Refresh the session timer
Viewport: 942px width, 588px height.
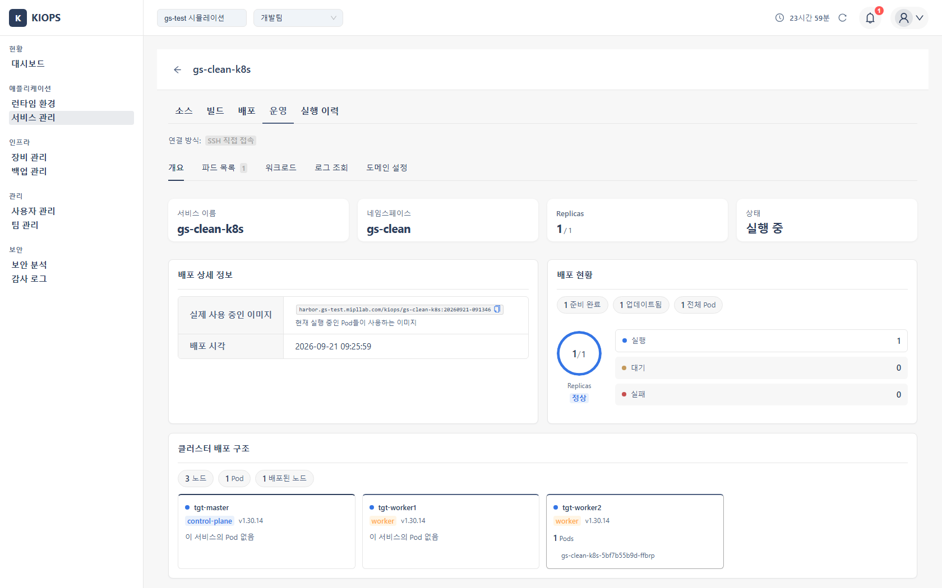click(x=842, y=18)
